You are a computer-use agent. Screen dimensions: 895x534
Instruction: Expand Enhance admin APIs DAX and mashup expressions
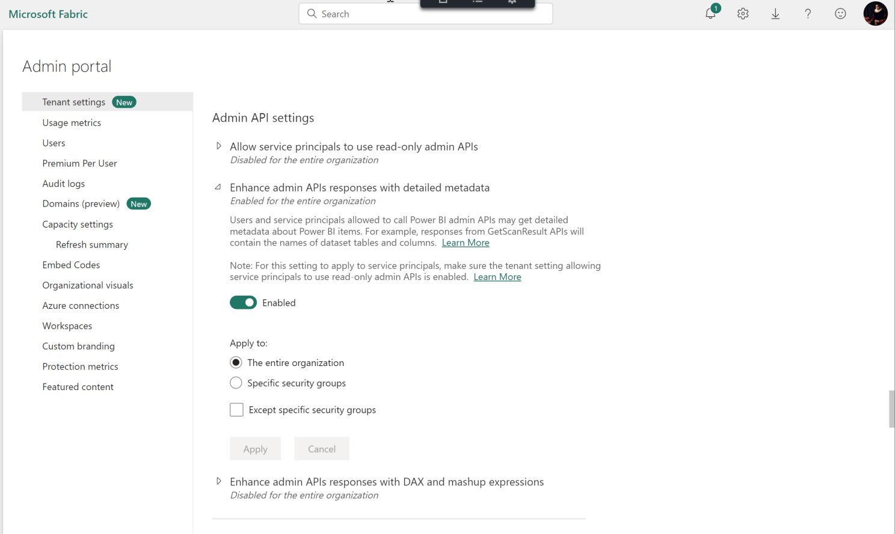coord(219,482)
